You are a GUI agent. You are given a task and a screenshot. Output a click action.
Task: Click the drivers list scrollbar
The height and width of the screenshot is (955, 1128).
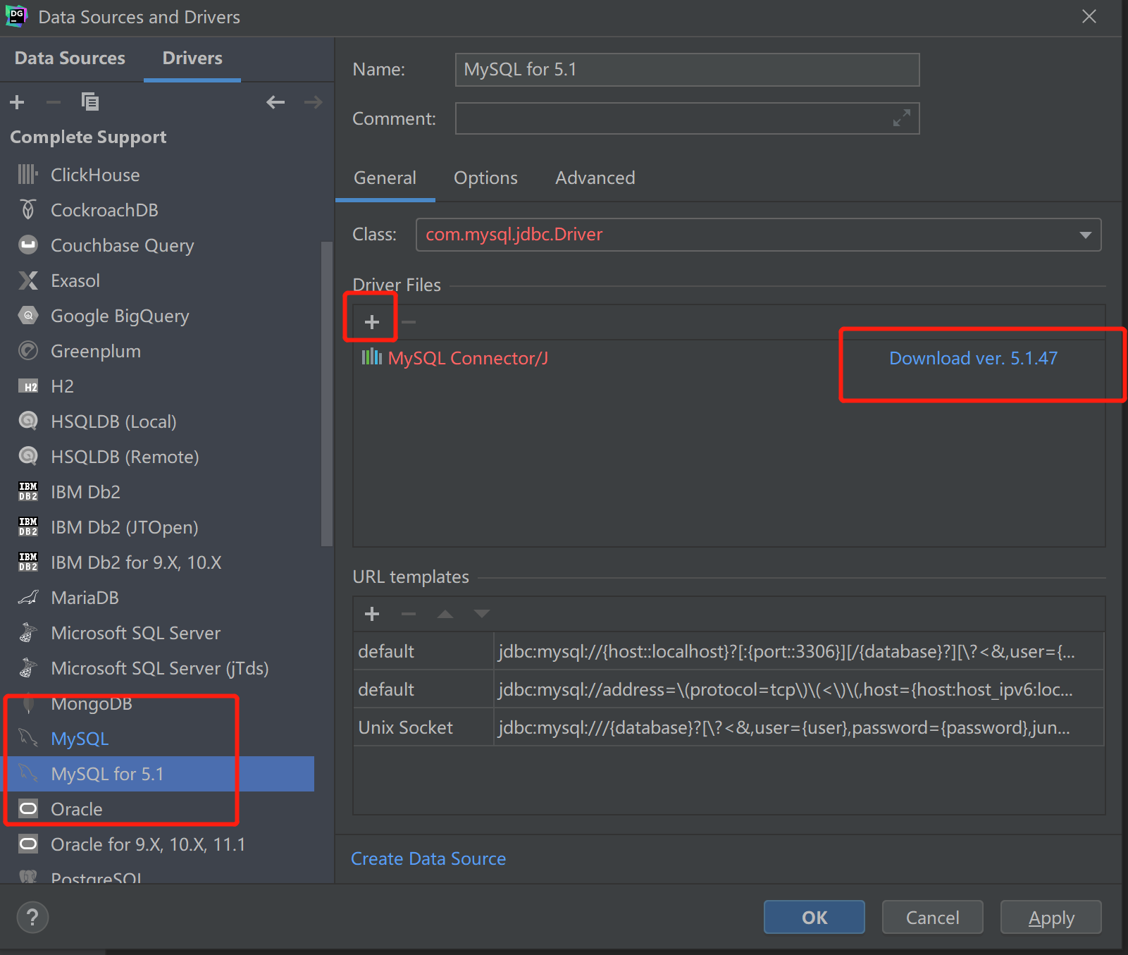[327, 393]
